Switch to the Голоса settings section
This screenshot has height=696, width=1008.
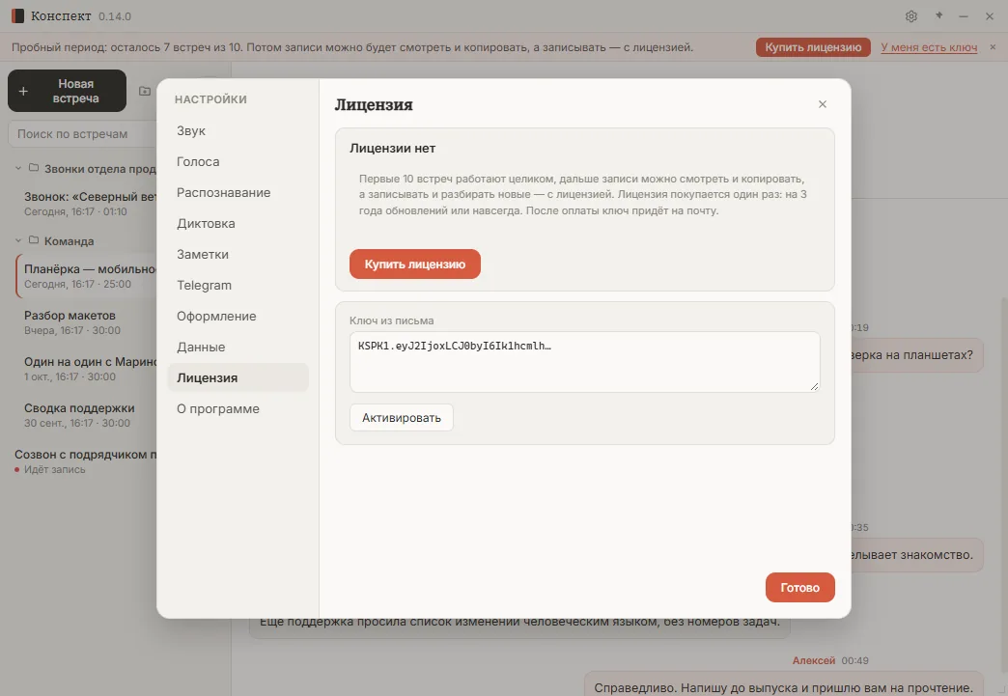(238, 161)
